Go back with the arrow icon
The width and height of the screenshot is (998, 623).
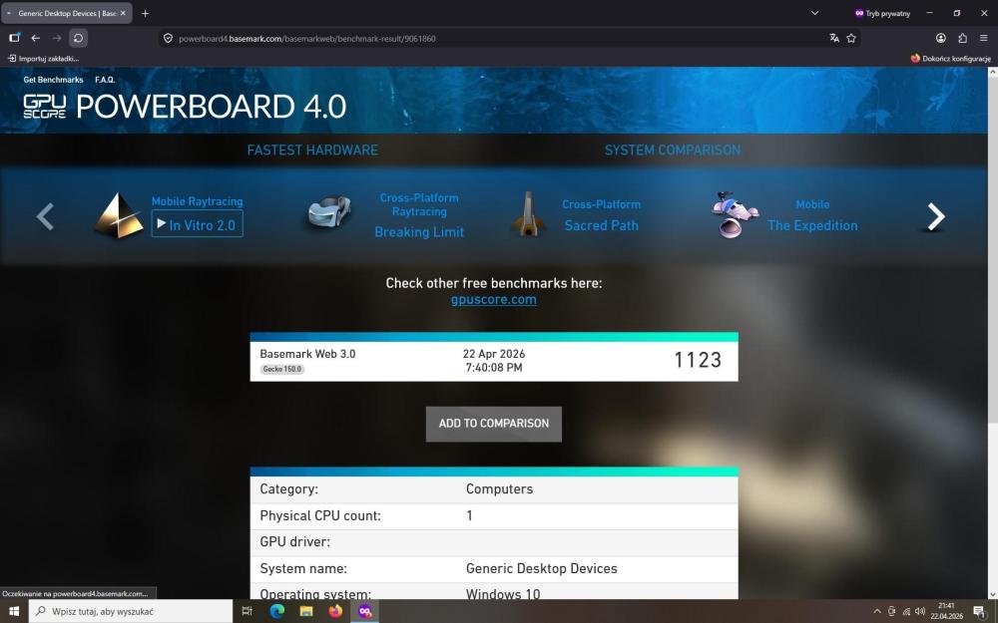[x=36, y=38]
